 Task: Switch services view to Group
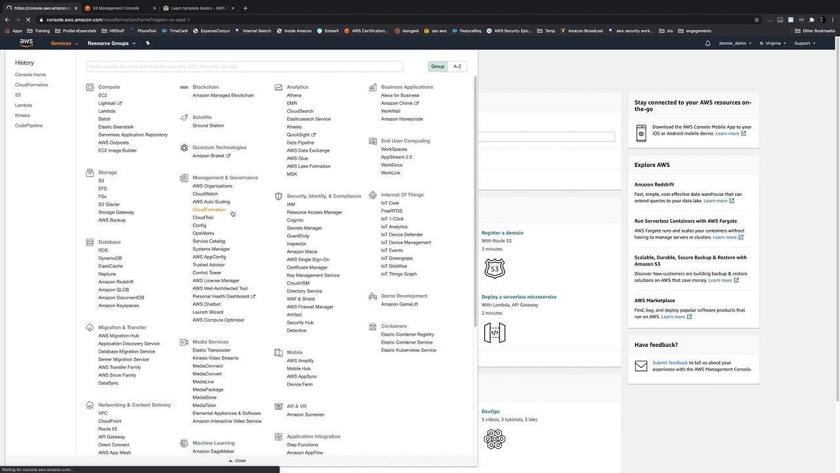pos(438,66)
